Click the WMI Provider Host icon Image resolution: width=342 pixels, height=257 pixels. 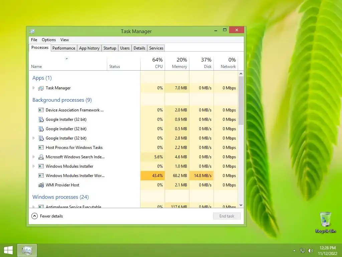click(x=41, y=185)
